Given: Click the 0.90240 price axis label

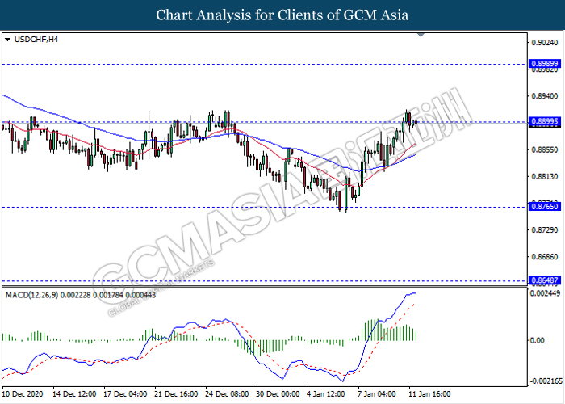Looking at the screenshot, I should pos(544,42).
